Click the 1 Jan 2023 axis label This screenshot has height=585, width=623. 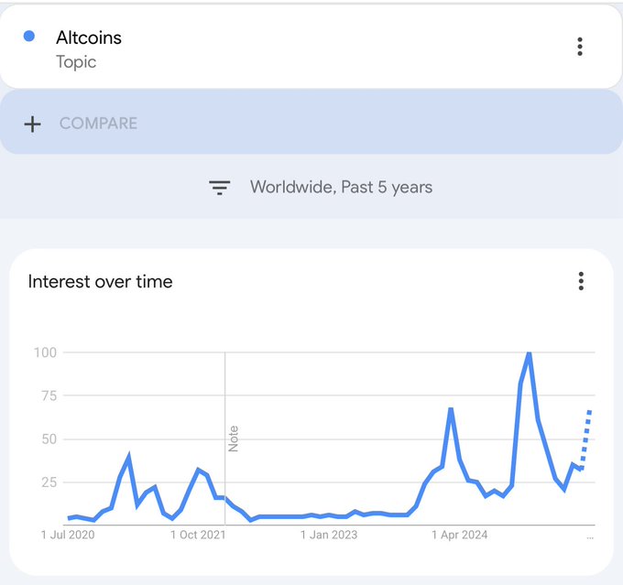[x=329, y=535]
